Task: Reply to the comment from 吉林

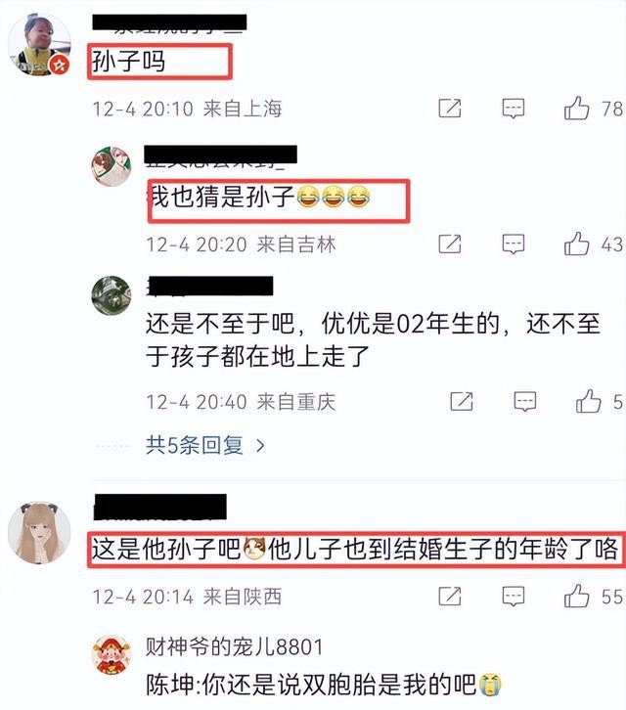Action: [x=514, y=244]
